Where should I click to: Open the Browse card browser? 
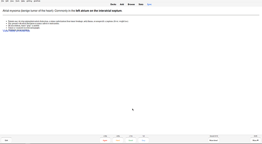[x=131, y=4]
